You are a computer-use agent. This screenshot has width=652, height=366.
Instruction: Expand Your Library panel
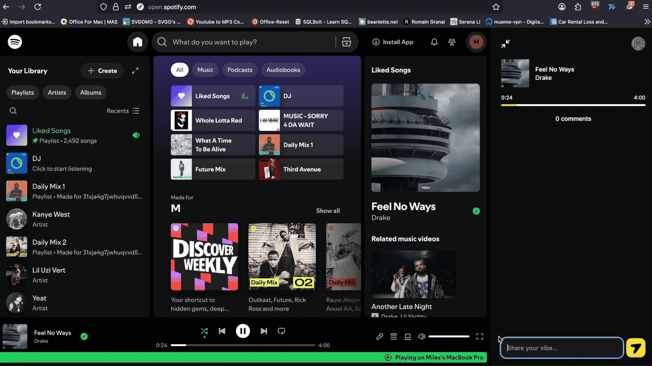pyautogui.click(x=135, y=71)
